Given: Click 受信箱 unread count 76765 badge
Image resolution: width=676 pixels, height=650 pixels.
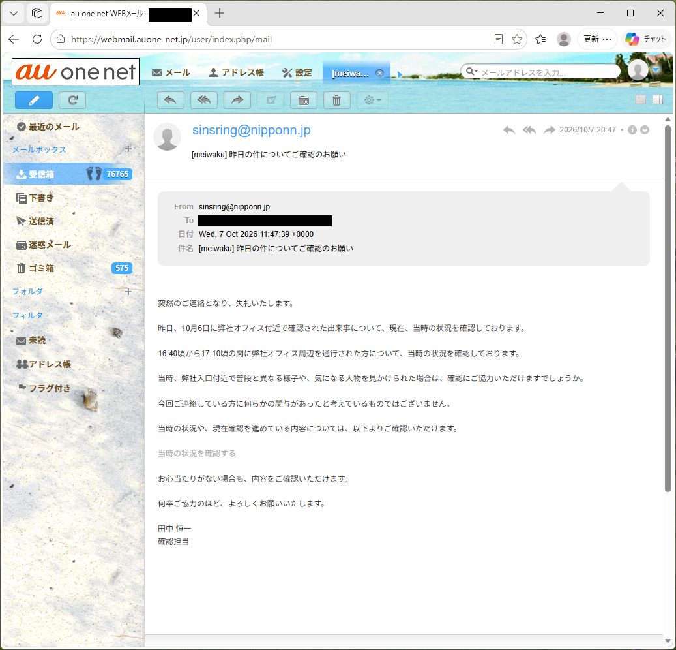Looking at the screenshot, I should point(117,174).
